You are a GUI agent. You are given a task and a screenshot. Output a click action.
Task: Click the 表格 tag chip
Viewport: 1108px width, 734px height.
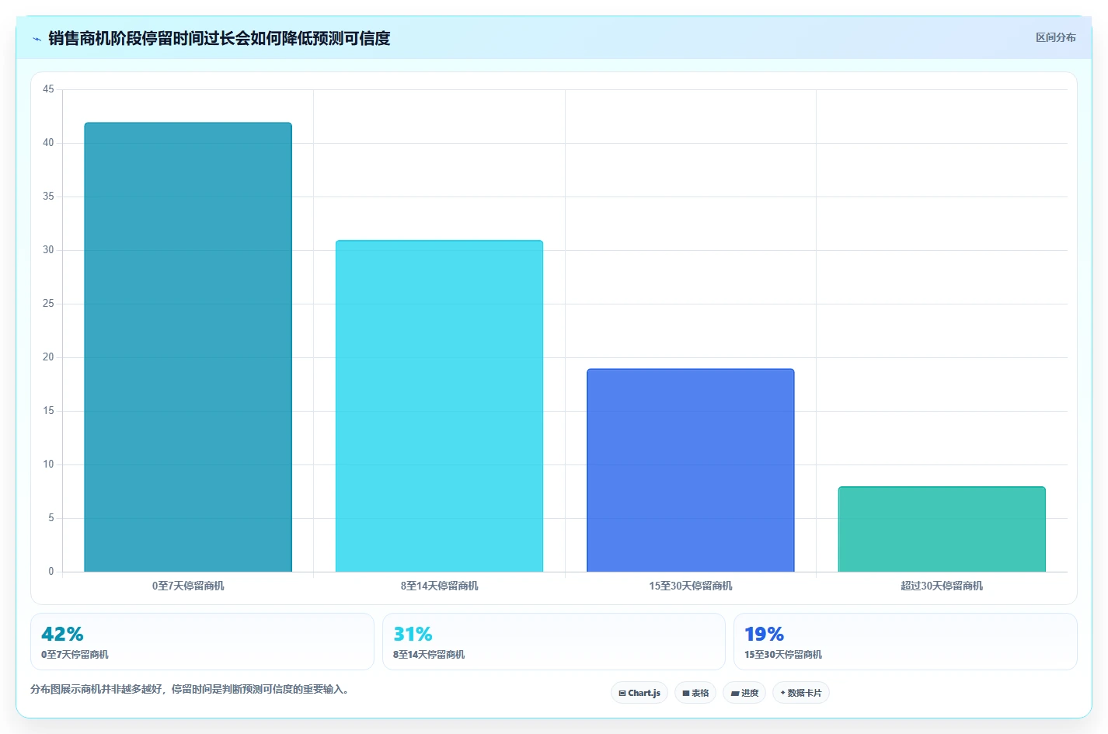695,693
